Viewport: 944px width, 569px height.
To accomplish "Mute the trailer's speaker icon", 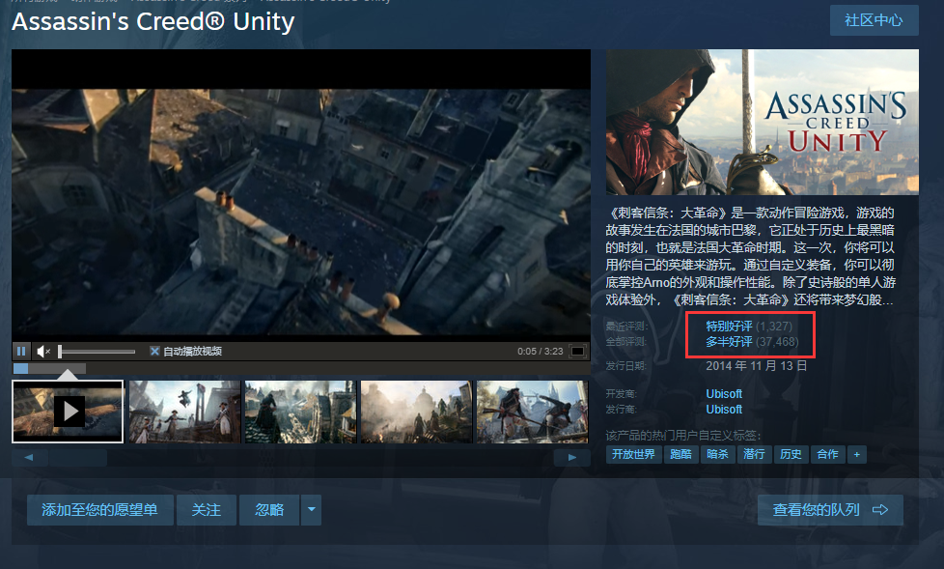I will pos(43,351).
